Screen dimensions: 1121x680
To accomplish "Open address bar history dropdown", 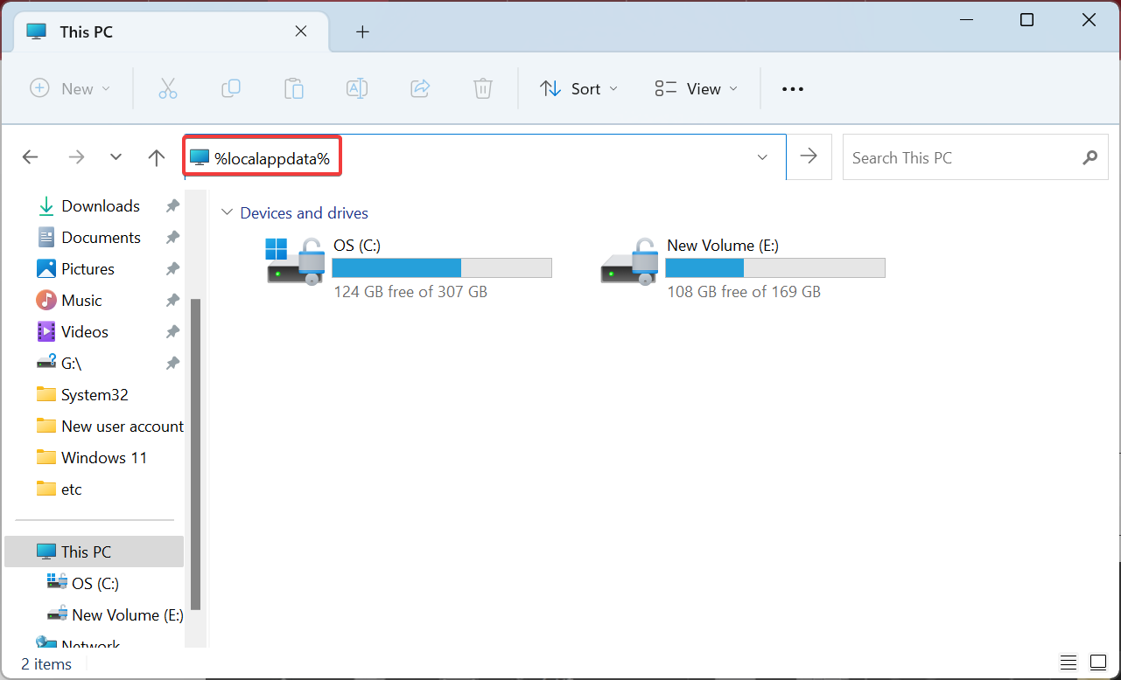I will click(x=762, y=157).
